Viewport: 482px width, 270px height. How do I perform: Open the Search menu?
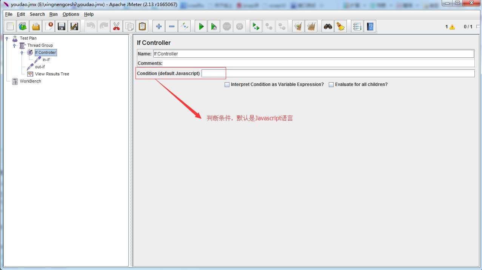[x=37, y=14]
